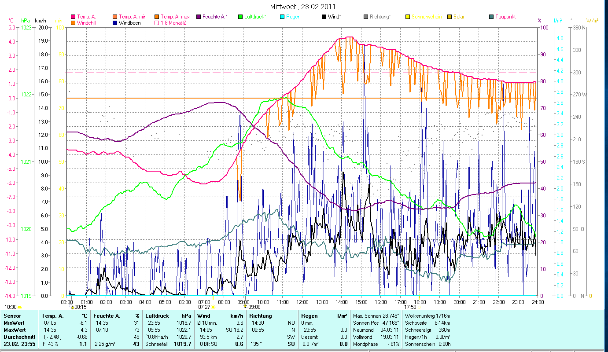This screenshot has height=352, width=608.
Task: Click the yellow Sonnenschein legend square
Action: [x=408, y=17]
